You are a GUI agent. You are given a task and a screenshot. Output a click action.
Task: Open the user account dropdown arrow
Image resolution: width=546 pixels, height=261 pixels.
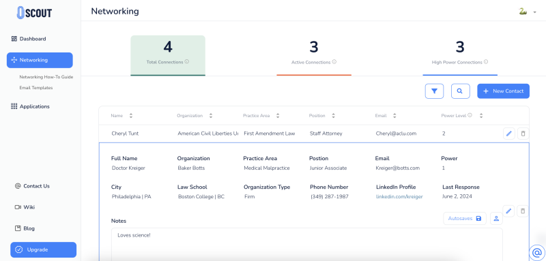pyautogui.click(x=534, y=12)
